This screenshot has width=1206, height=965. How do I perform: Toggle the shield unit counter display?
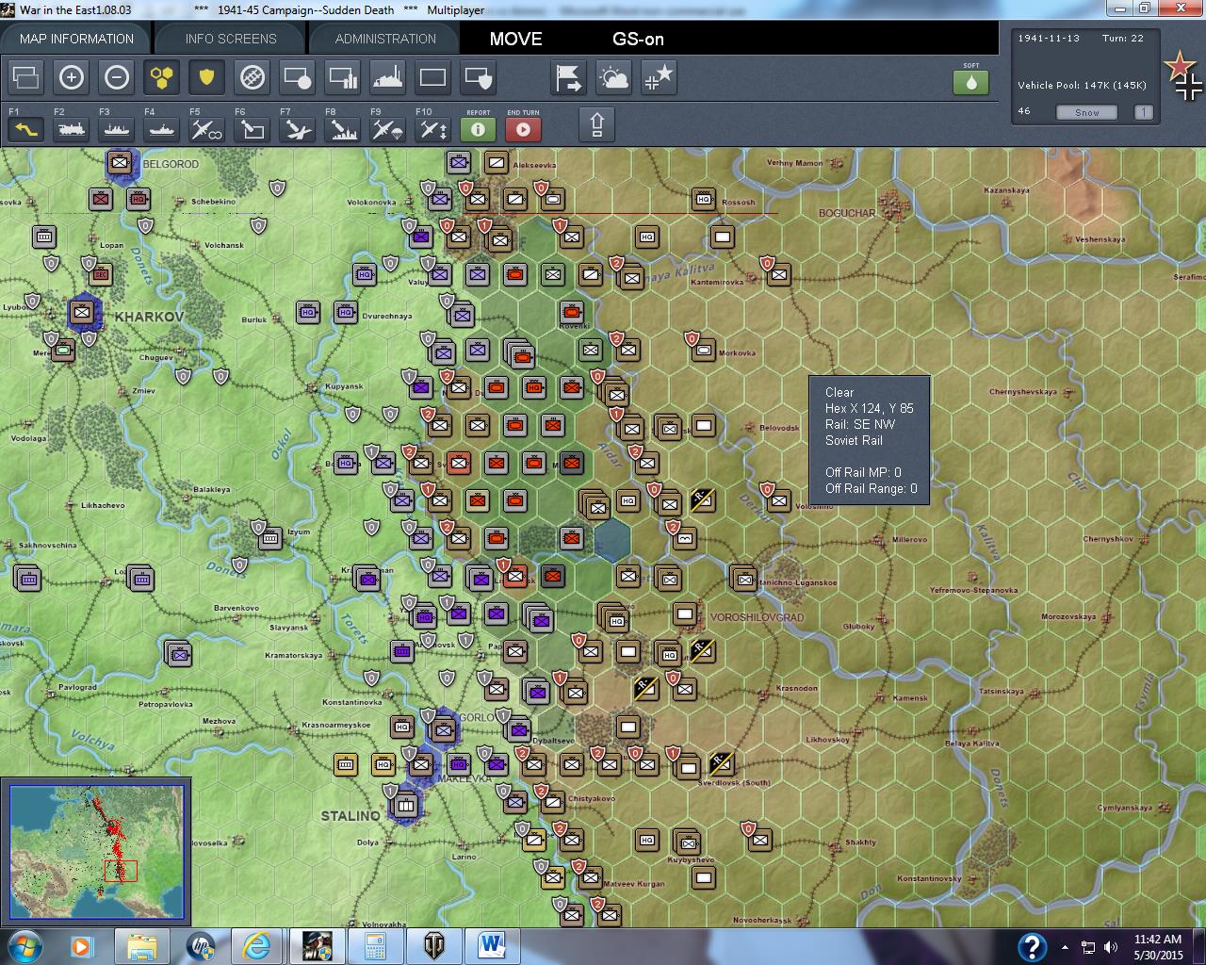click(206, 78)
